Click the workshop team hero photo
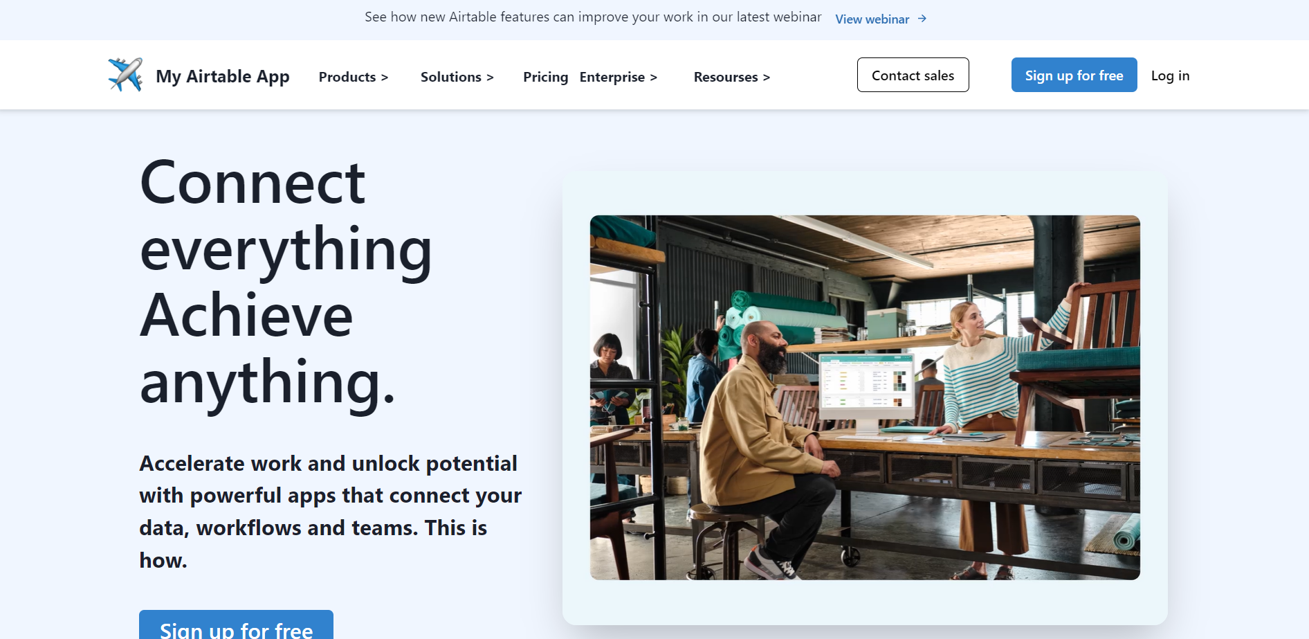 tap(864, 397)
